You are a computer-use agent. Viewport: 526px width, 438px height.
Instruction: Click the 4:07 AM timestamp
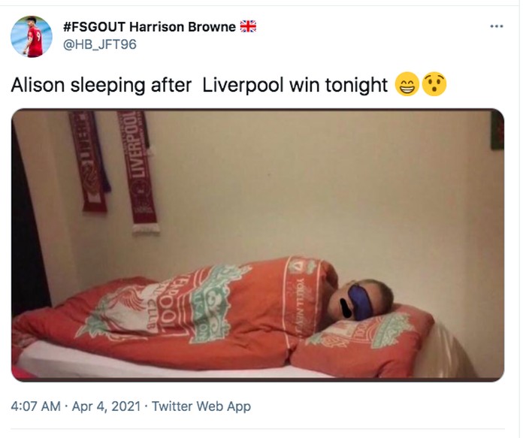36,406
